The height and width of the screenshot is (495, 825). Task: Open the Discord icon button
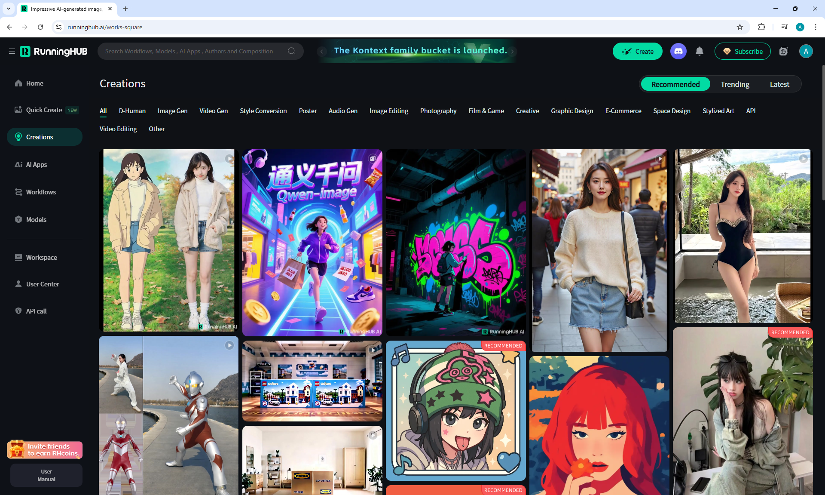pos(678,51)
